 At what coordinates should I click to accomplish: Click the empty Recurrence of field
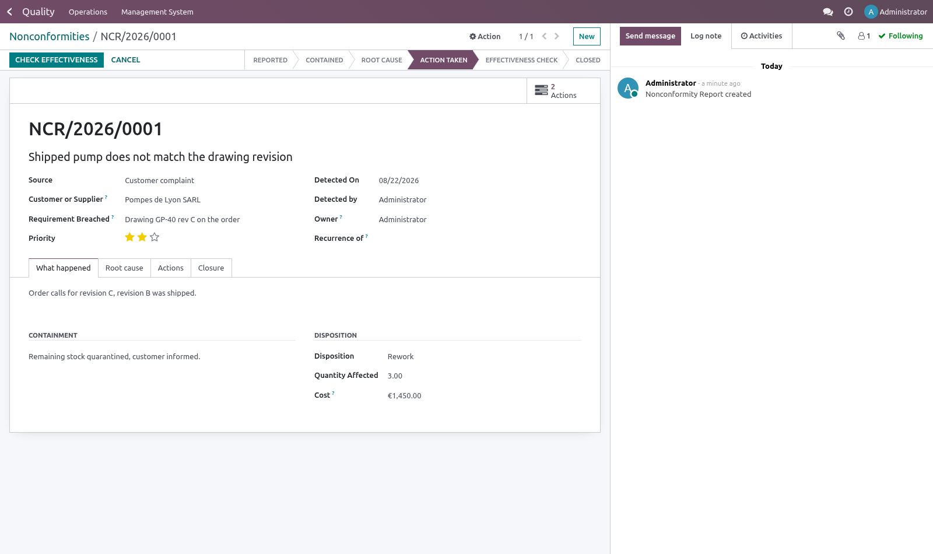point(480,239)
